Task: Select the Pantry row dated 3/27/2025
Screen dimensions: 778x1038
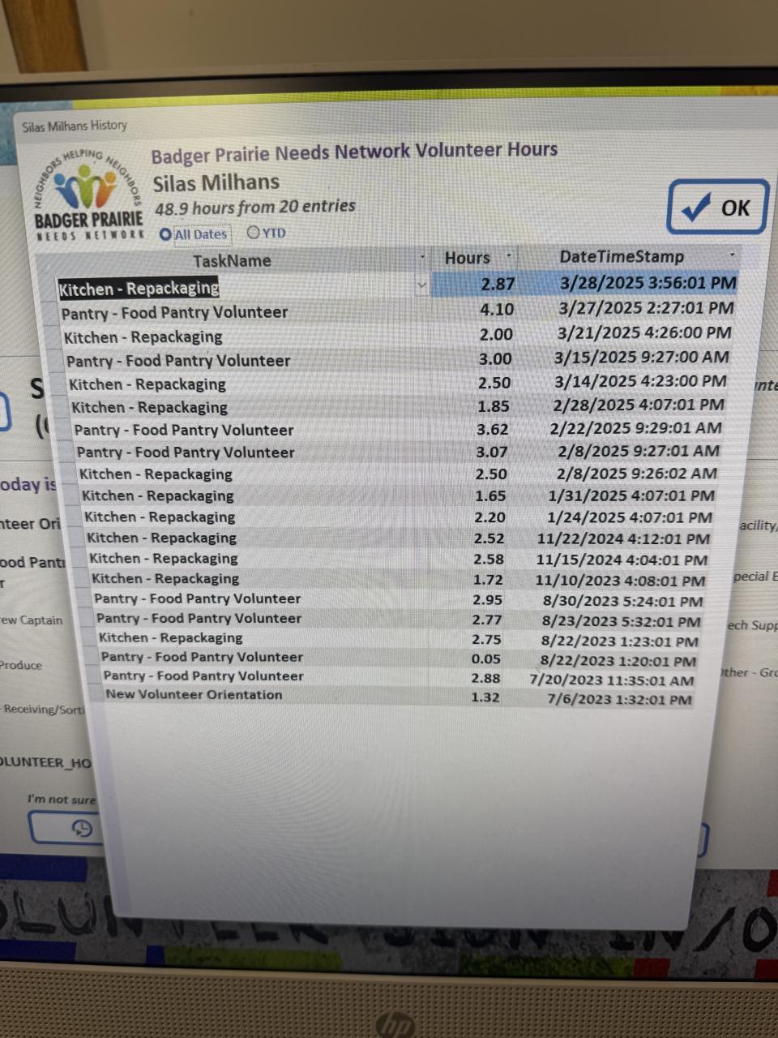Action: point(399,311)
